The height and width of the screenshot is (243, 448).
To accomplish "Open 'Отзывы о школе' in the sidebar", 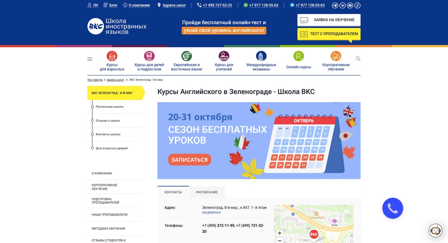I will [x=108, y=121].
